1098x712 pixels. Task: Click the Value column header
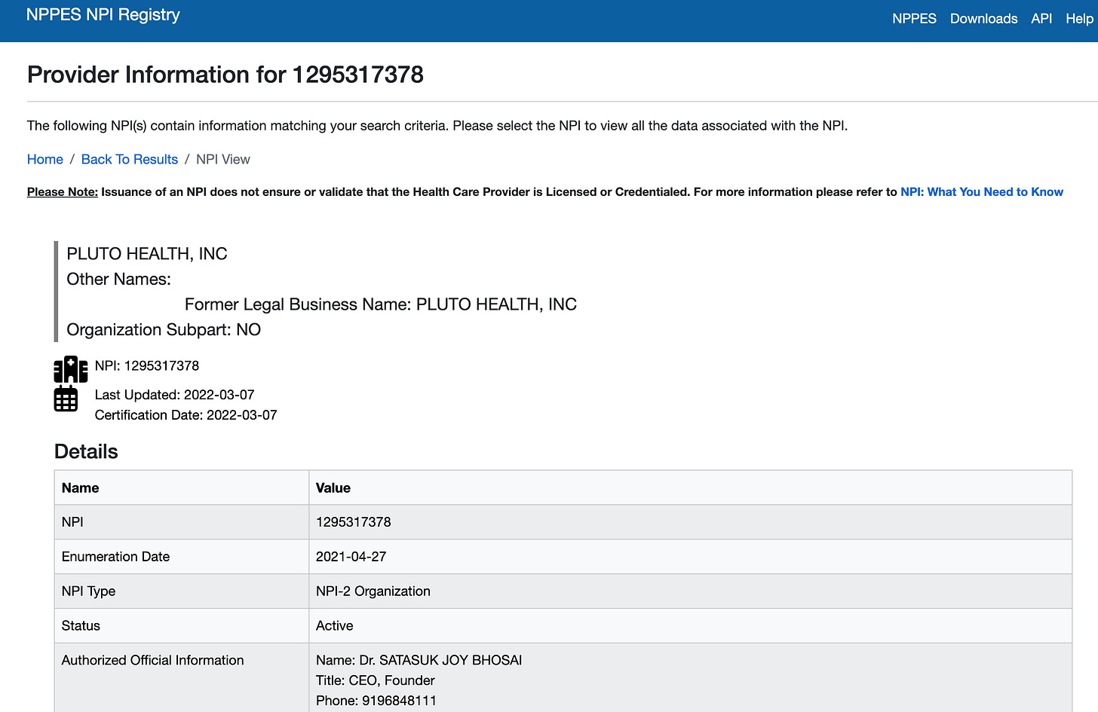(333, 488)
